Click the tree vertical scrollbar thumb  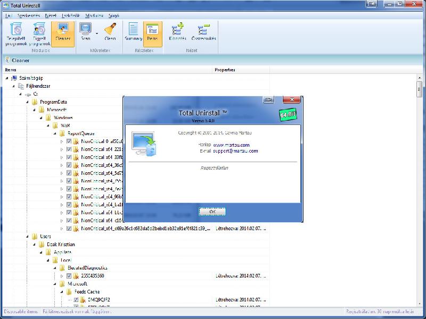419,89
